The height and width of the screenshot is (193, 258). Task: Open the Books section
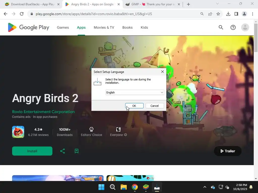[x=127, y=27]
